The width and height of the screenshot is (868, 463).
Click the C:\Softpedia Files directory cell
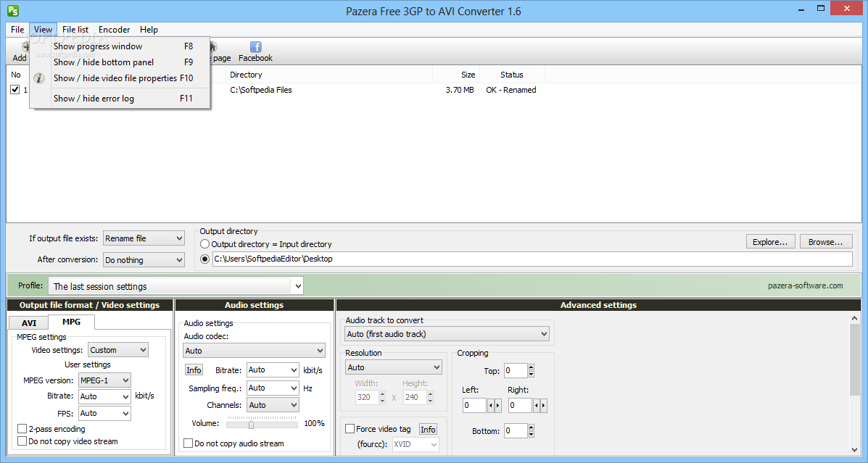[261, 90]
